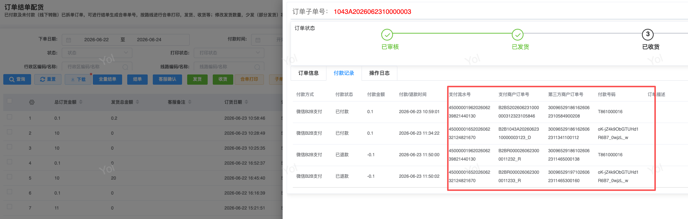Check the checkbox for row 1
The height and width of the screenshot is (219, 688).
pyautogui.click(x=10, y=117)
